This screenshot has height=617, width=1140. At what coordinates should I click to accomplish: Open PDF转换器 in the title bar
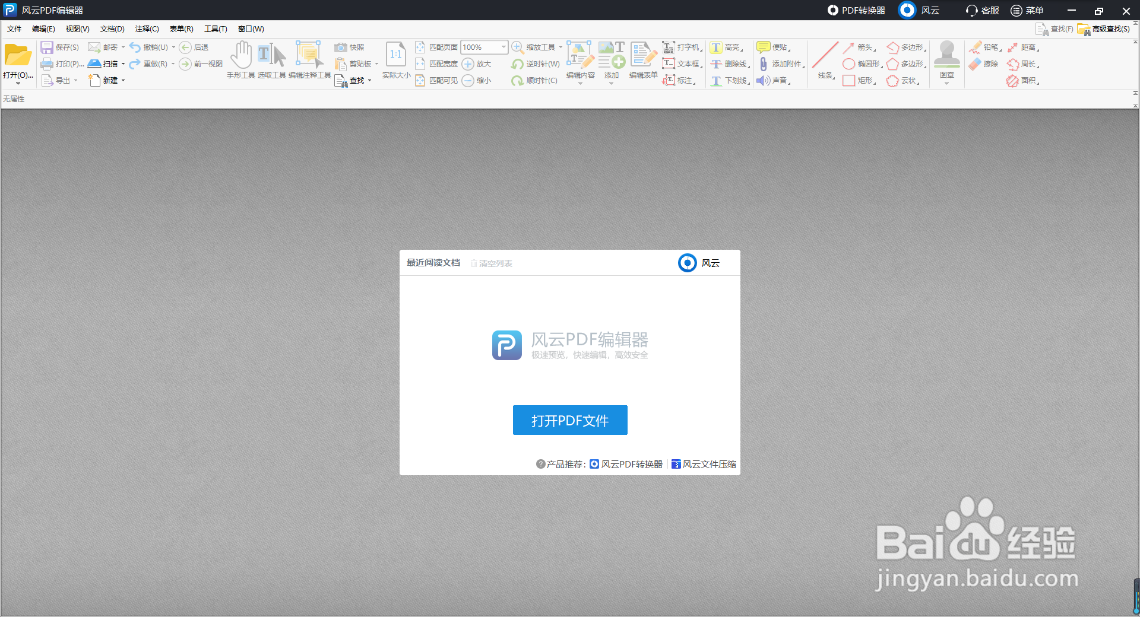tap(857, 10)
